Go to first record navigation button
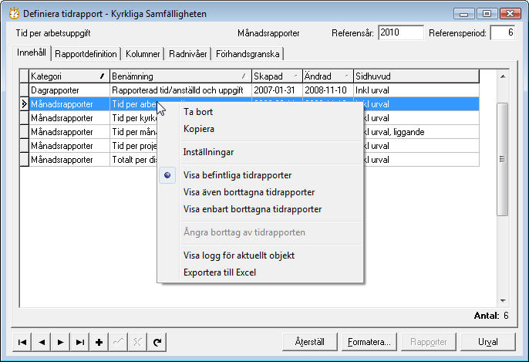The height and width of the screenshot is (362, 529). [x=22, y=342]
